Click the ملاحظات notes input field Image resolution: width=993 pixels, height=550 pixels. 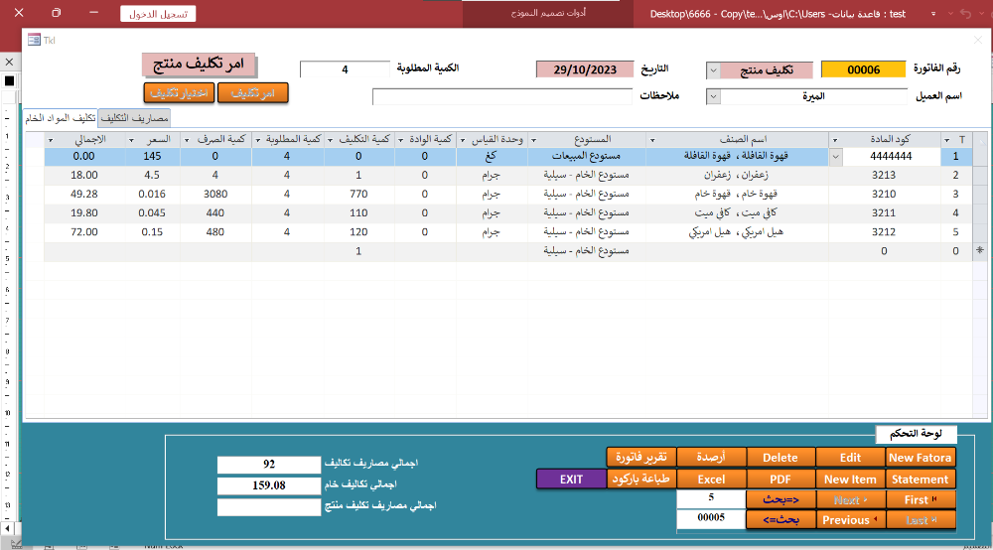pos(501,97)
